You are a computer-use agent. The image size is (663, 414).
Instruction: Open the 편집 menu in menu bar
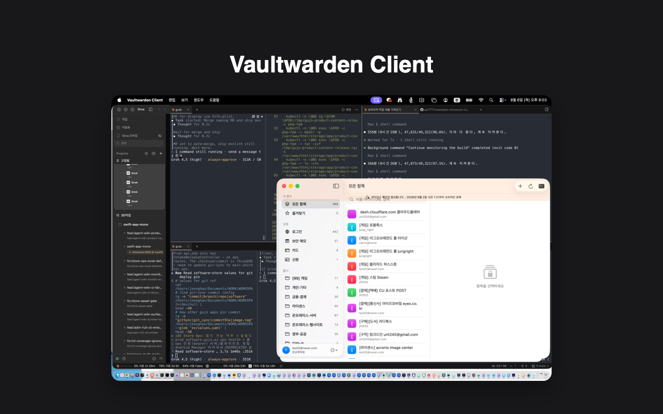172,100
